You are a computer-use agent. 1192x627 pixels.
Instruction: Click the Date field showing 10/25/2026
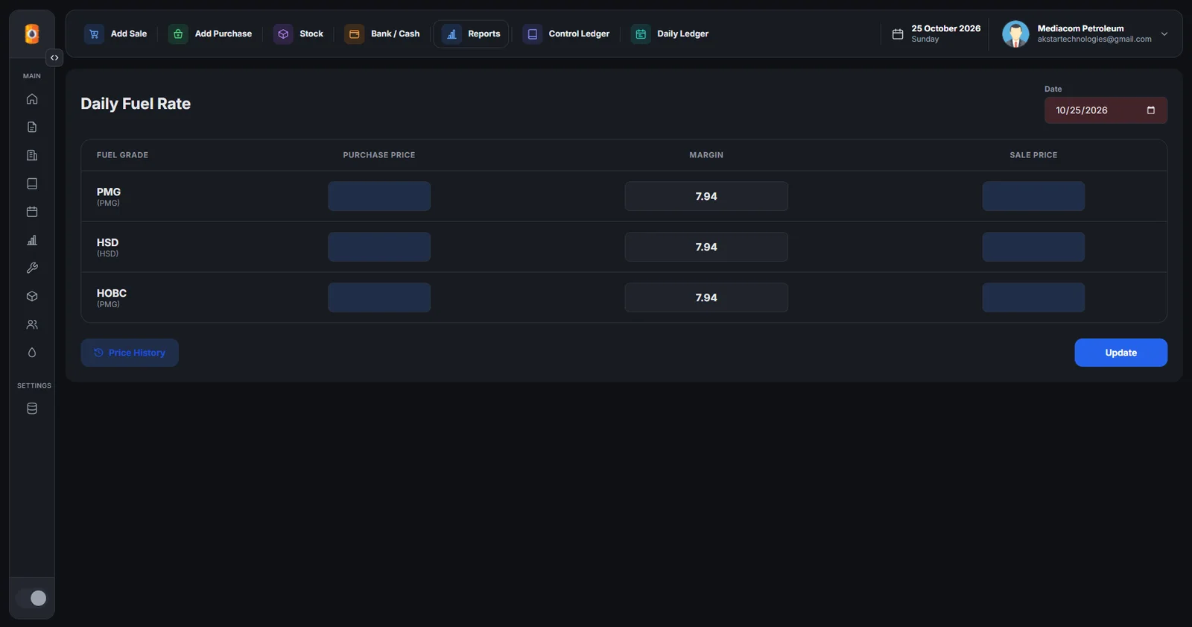tap(1106, 110)
